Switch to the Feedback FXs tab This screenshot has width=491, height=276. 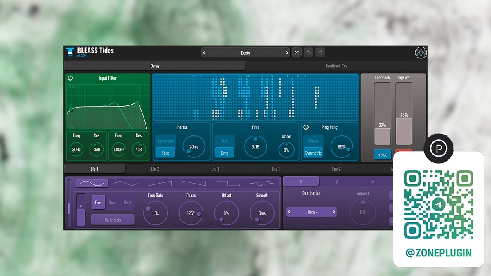click(336, 66)
